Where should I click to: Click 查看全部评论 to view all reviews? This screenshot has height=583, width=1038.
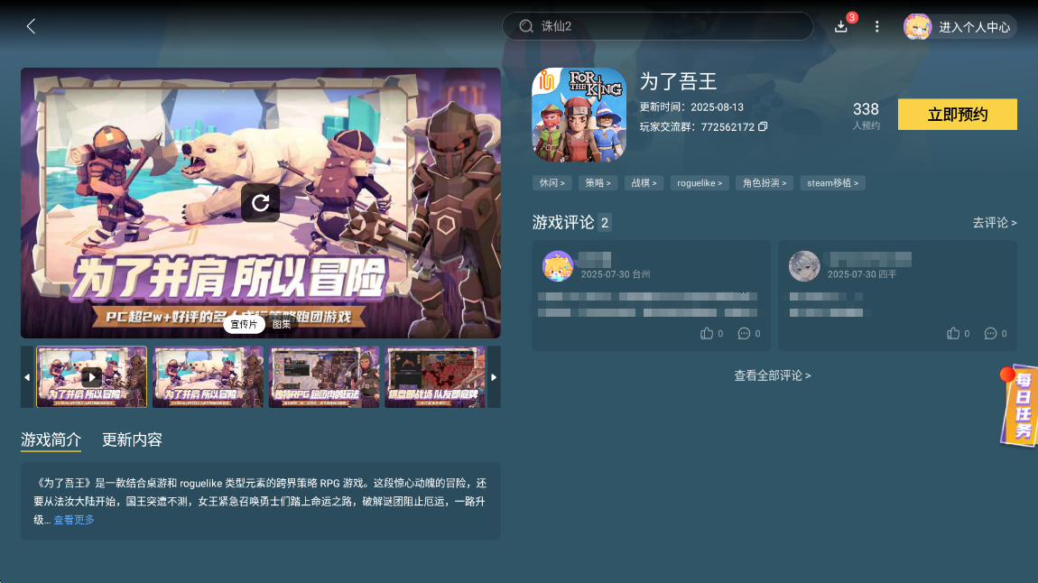pos(773,375)
